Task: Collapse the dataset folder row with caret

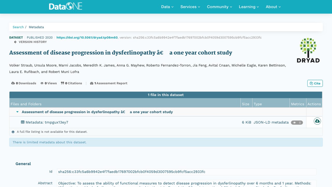Action: (x=17, y=112)
